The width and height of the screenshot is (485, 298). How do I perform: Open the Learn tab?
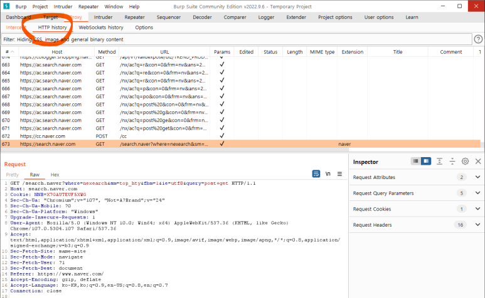412,18
